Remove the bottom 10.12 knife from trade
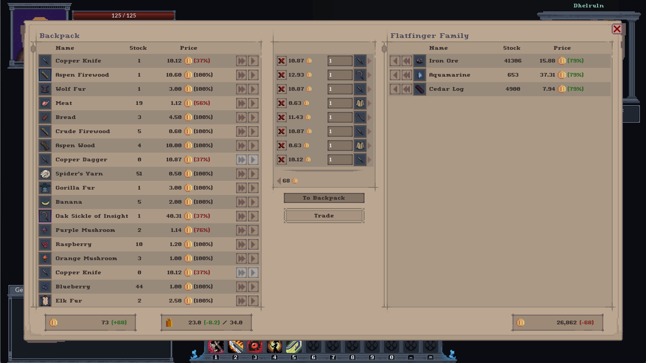Viewport: 646px width, 363px height. click(282, 159)
